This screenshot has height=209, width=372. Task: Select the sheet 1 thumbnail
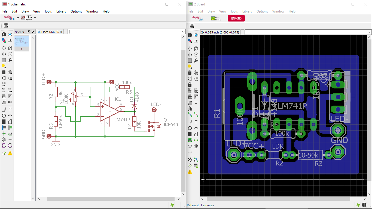click(x=21, y=42)
